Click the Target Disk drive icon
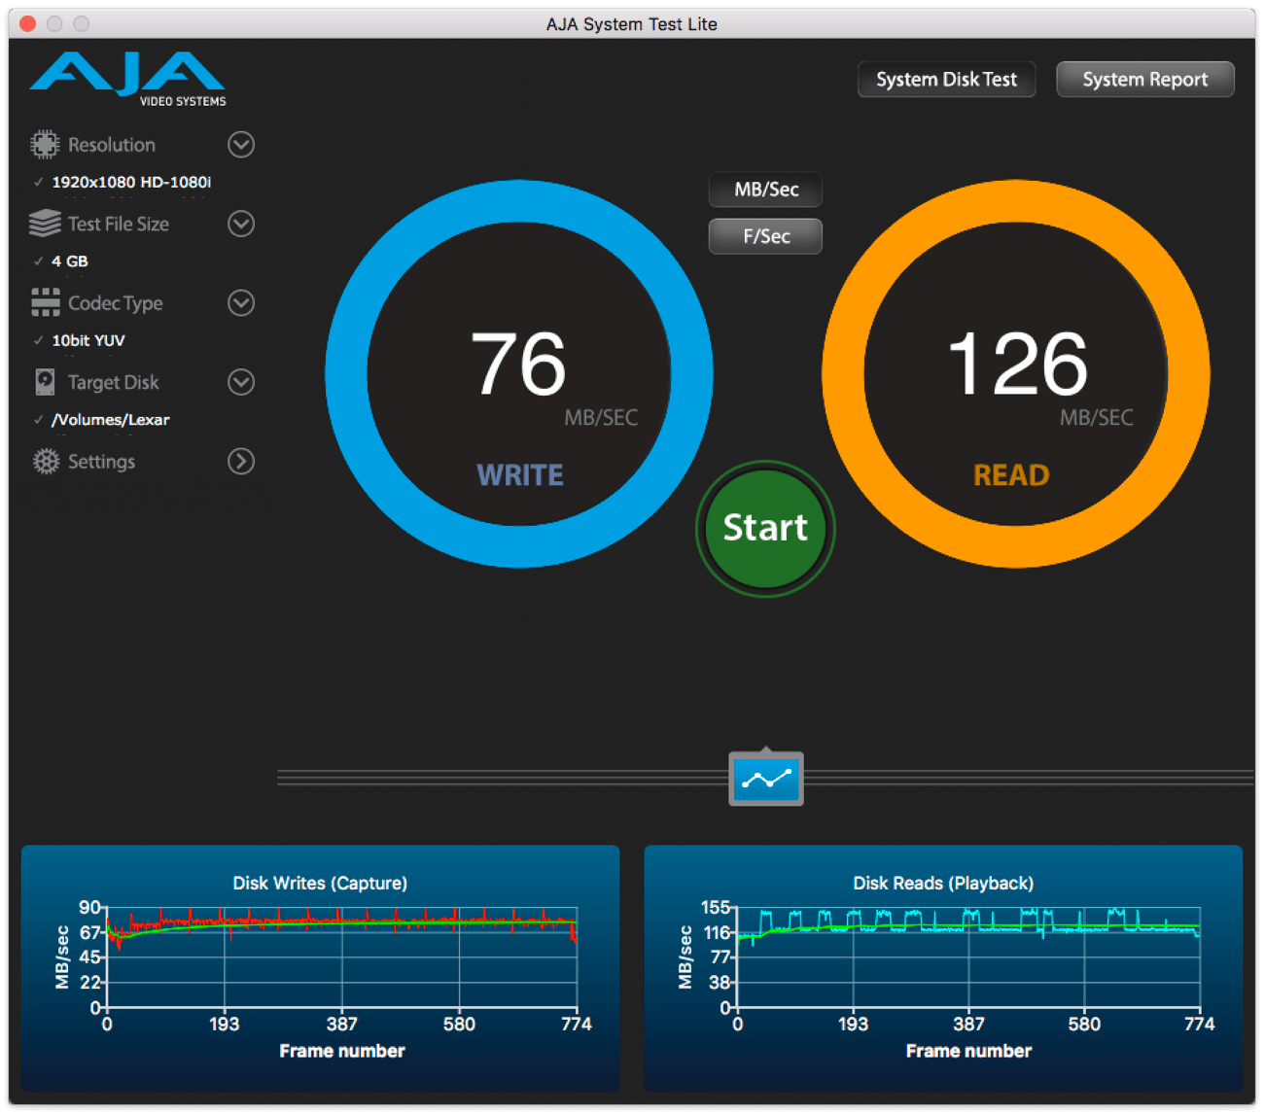 coord(45,382)
